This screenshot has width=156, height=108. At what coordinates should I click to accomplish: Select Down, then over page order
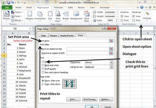(43, 81)
